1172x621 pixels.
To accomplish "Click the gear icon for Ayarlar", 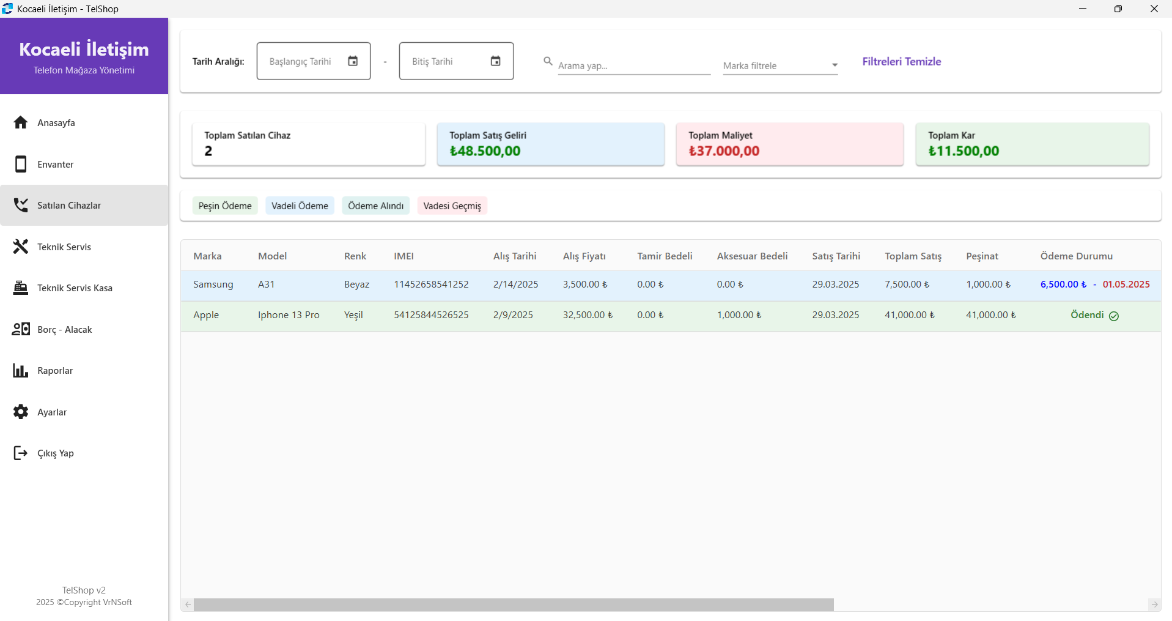I will [21, 412].
